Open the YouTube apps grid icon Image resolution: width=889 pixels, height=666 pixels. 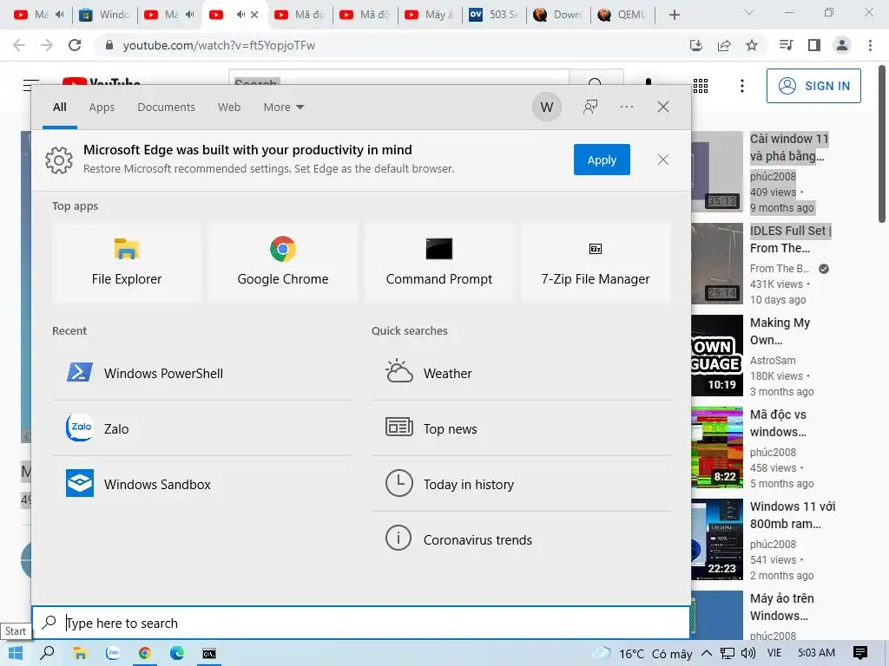tap(701, 86)
